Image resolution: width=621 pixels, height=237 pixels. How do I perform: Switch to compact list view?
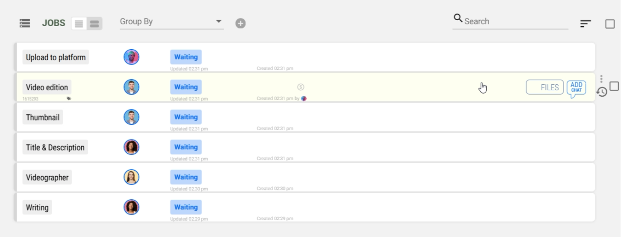[x=79, y=24]
